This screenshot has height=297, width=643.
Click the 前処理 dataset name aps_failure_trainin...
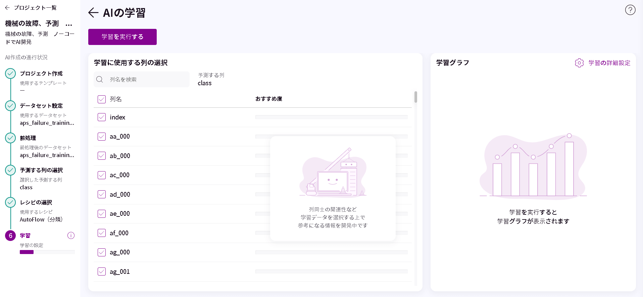(x=47, y=155)
